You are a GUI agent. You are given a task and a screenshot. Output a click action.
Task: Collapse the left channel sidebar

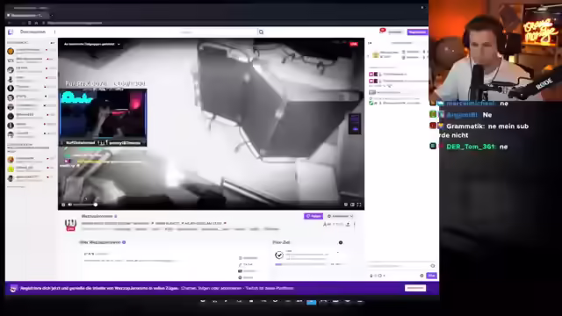coord(53,43)
